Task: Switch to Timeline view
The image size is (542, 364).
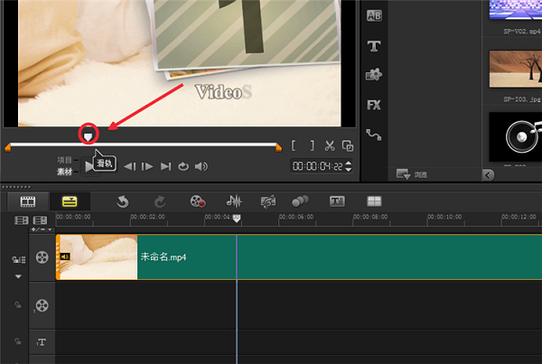Action: 69,201
